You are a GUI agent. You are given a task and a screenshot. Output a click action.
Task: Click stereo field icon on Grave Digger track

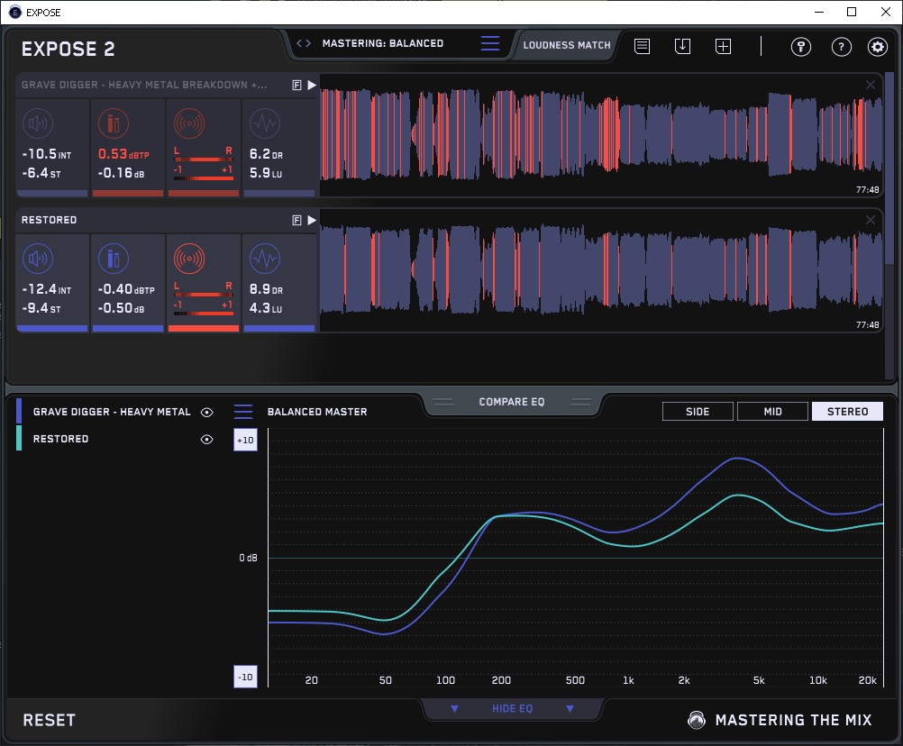click(x=189, y=123)
